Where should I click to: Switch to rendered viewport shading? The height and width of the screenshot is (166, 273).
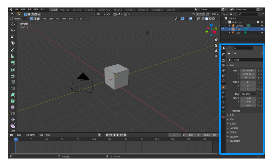coord(213,19)
